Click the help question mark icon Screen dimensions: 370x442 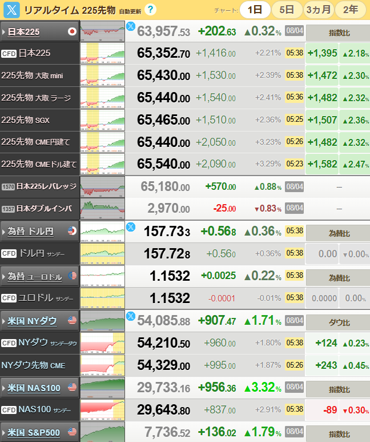[x=150, y=10]
